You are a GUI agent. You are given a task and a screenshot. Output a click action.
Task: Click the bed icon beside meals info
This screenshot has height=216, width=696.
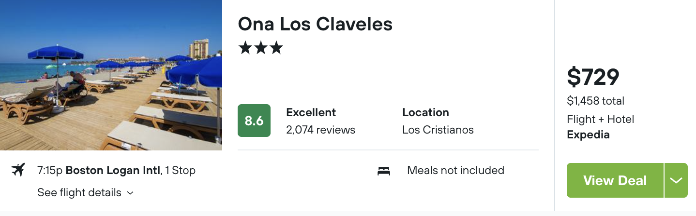(384, 171)
